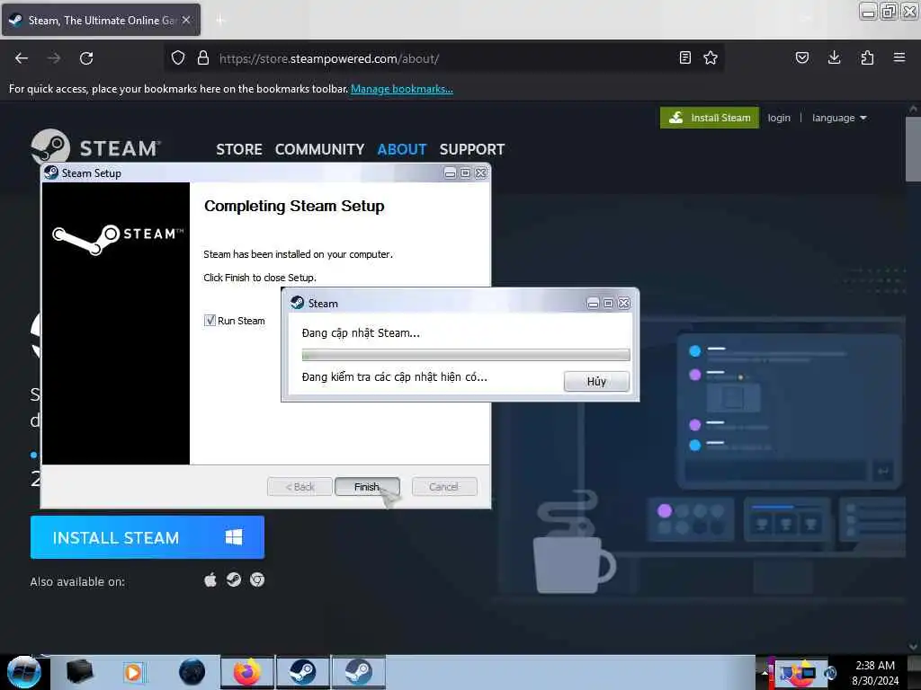Select the Apple macOS download icon
The height and width of the screenshot is (690, 921).
(210, 580)
